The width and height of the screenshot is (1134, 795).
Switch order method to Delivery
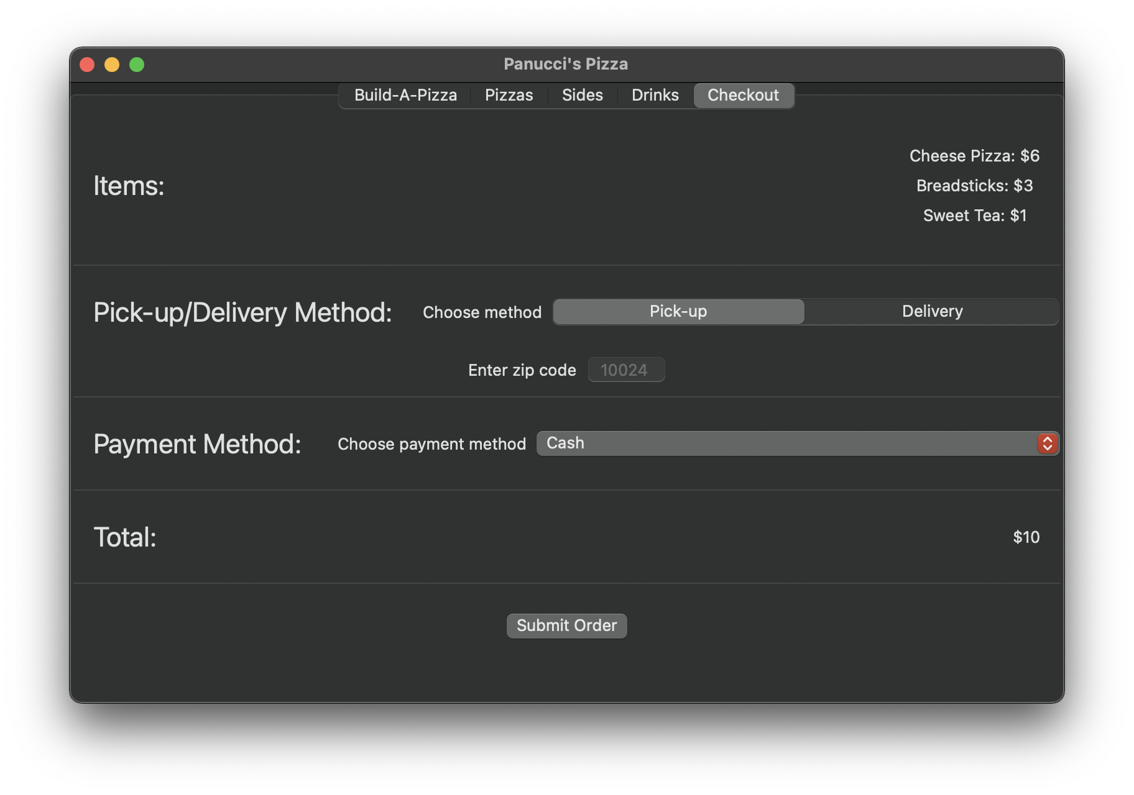coord(932,312)
